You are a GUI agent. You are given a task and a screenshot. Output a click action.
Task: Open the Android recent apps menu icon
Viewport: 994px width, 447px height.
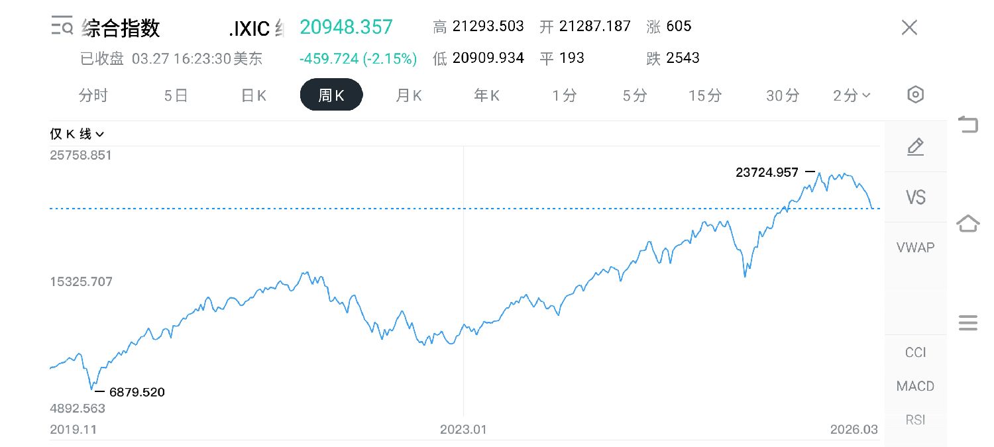968,323
